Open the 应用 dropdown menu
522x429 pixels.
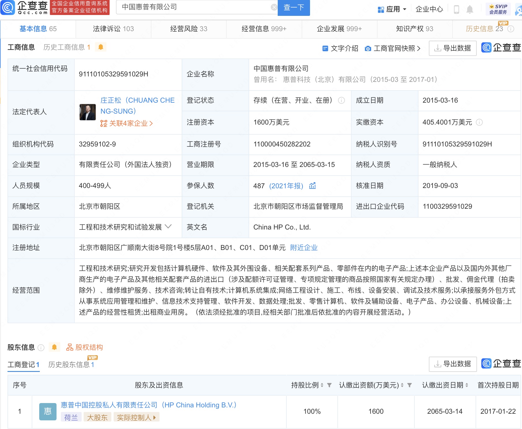(392, 10)
